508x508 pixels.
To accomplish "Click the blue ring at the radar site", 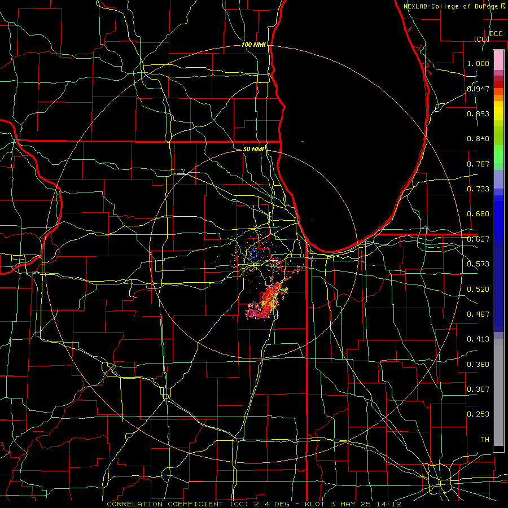I will 253,253.
